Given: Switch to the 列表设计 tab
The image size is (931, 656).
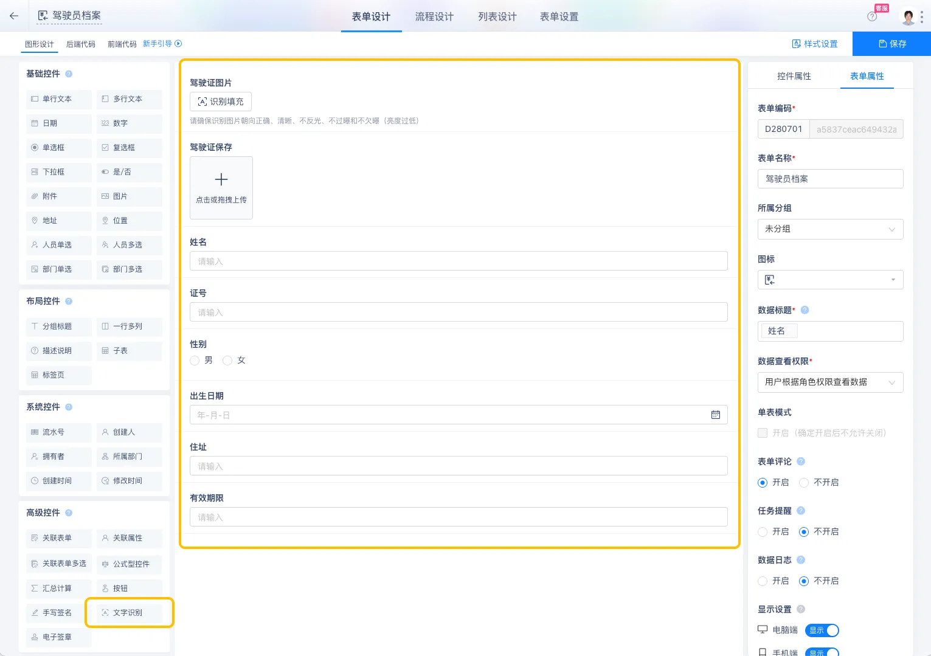Looking at the screenshot, I should [x=497, y=16].
